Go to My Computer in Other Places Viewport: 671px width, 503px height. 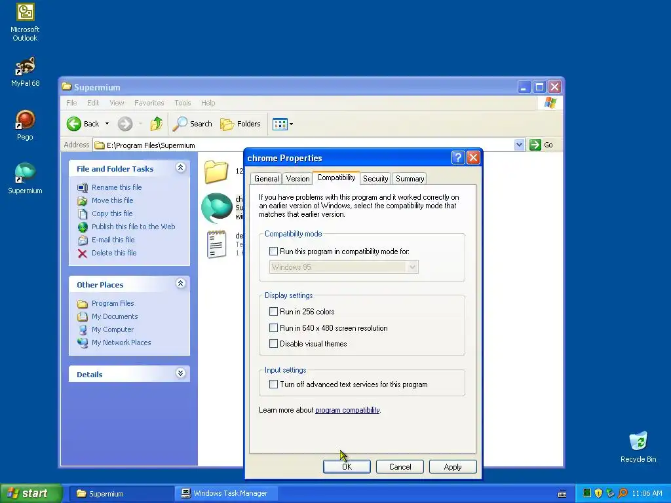pos(113,329)
